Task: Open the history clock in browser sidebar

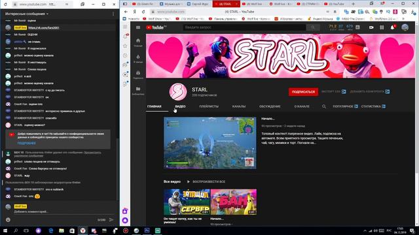Action: (x=125, y=55)
